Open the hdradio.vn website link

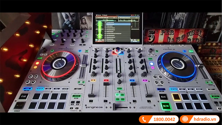[x=200, y=119]
